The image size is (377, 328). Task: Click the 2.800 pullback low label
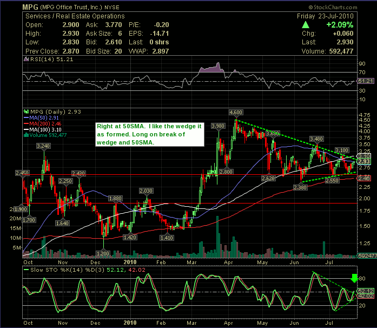[226, 172]
